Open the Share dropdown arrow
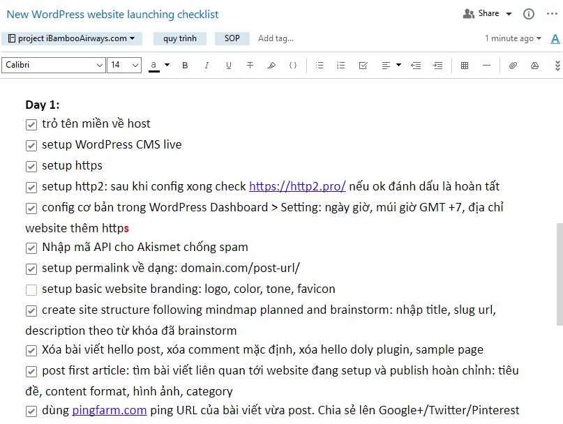The height and width of the screenshot is (424, 563). (x=509, y=14)
